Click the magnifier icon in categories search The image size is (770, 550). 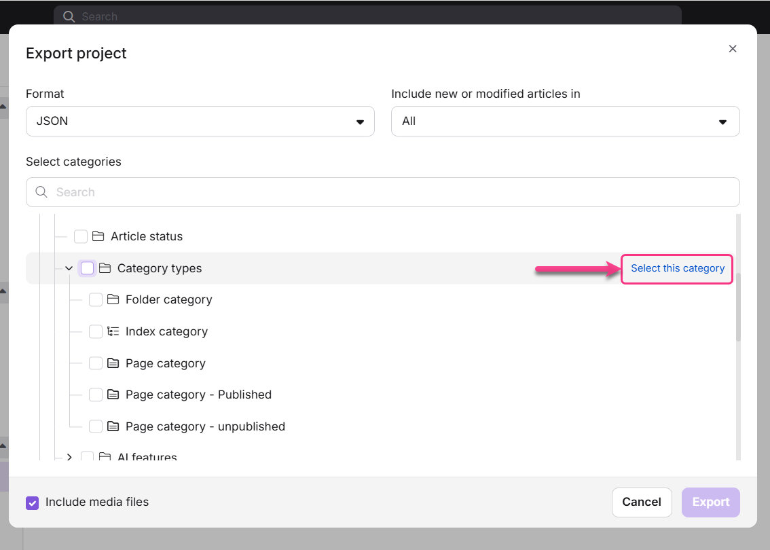coord(41,192)
